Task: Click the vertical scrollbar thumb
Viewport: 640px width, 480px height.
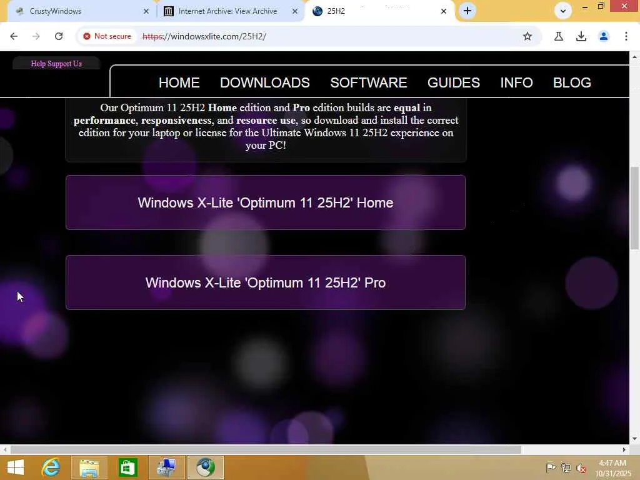Action: 634,207
